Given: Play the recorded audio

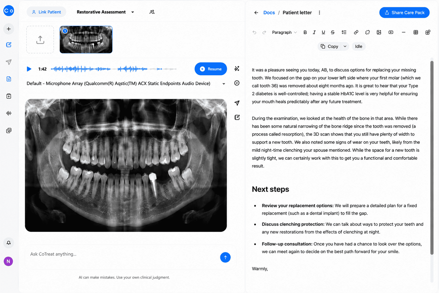Looking at the screenshot, I should 29,69.
